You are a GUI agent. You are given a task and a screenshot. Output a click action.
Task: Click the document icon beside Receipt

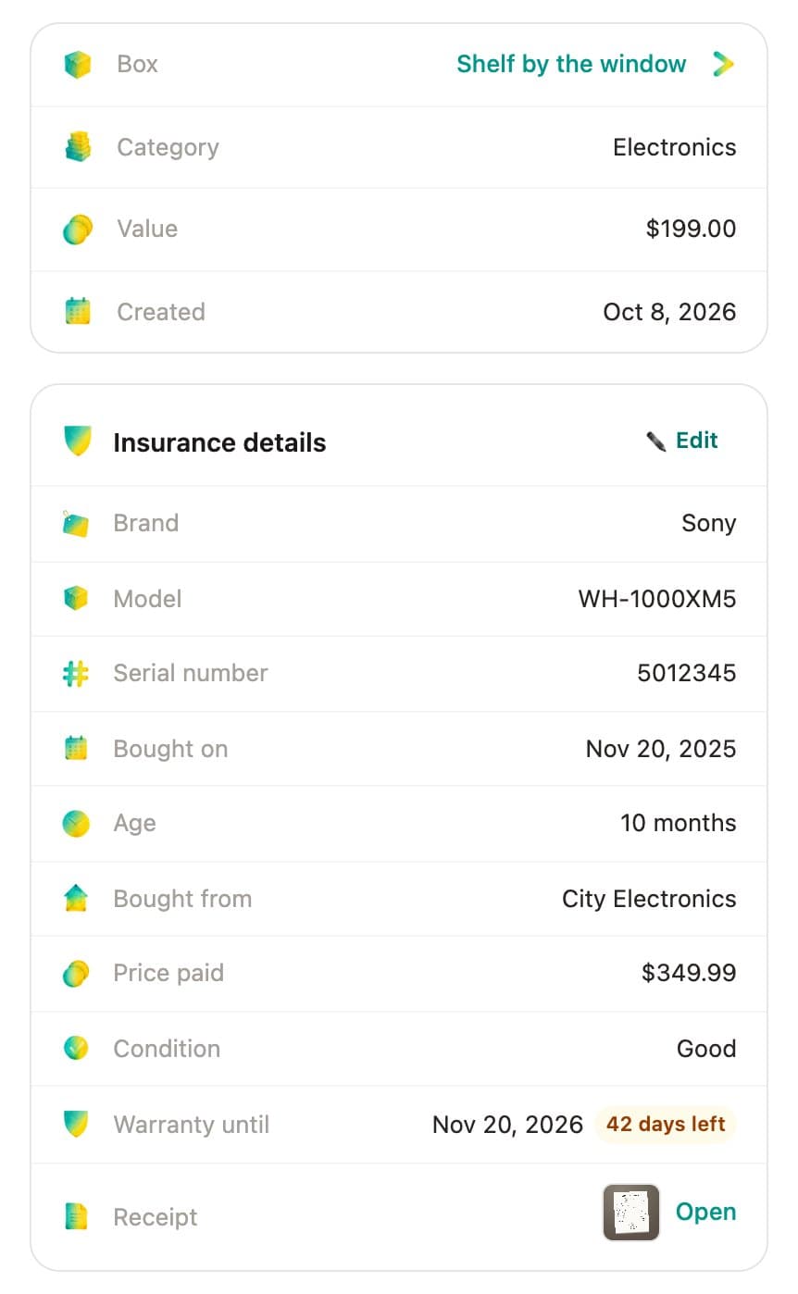click(x=76, y=1216)
